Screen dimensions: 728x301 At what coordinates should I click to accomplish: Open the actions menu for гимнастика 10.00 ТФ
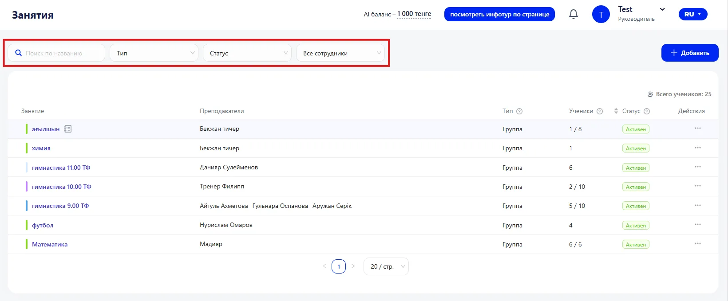click(698, 186)
